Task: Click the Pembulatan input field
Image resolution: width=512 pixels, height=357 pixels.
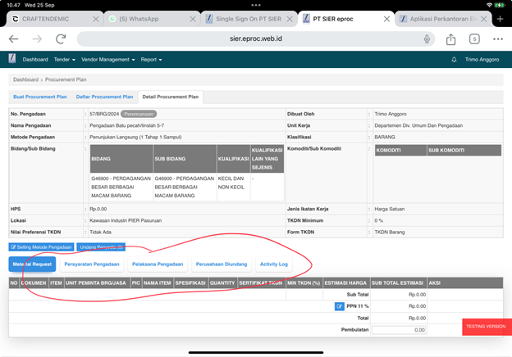Action: 396,330
